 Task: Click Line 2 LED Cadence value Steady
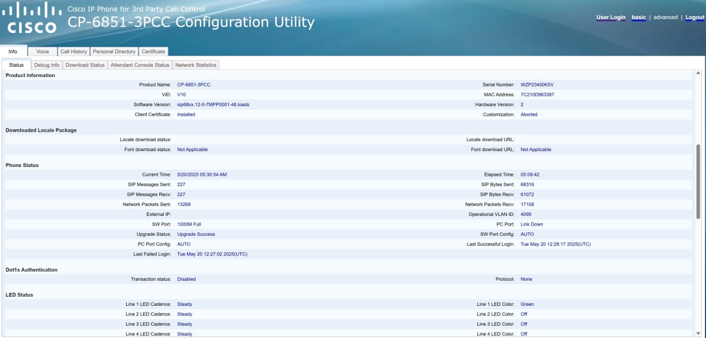coord(184,314)
